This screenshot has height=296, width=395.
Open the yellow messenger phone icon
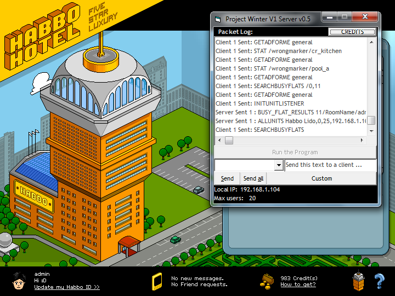coord(157,281)
